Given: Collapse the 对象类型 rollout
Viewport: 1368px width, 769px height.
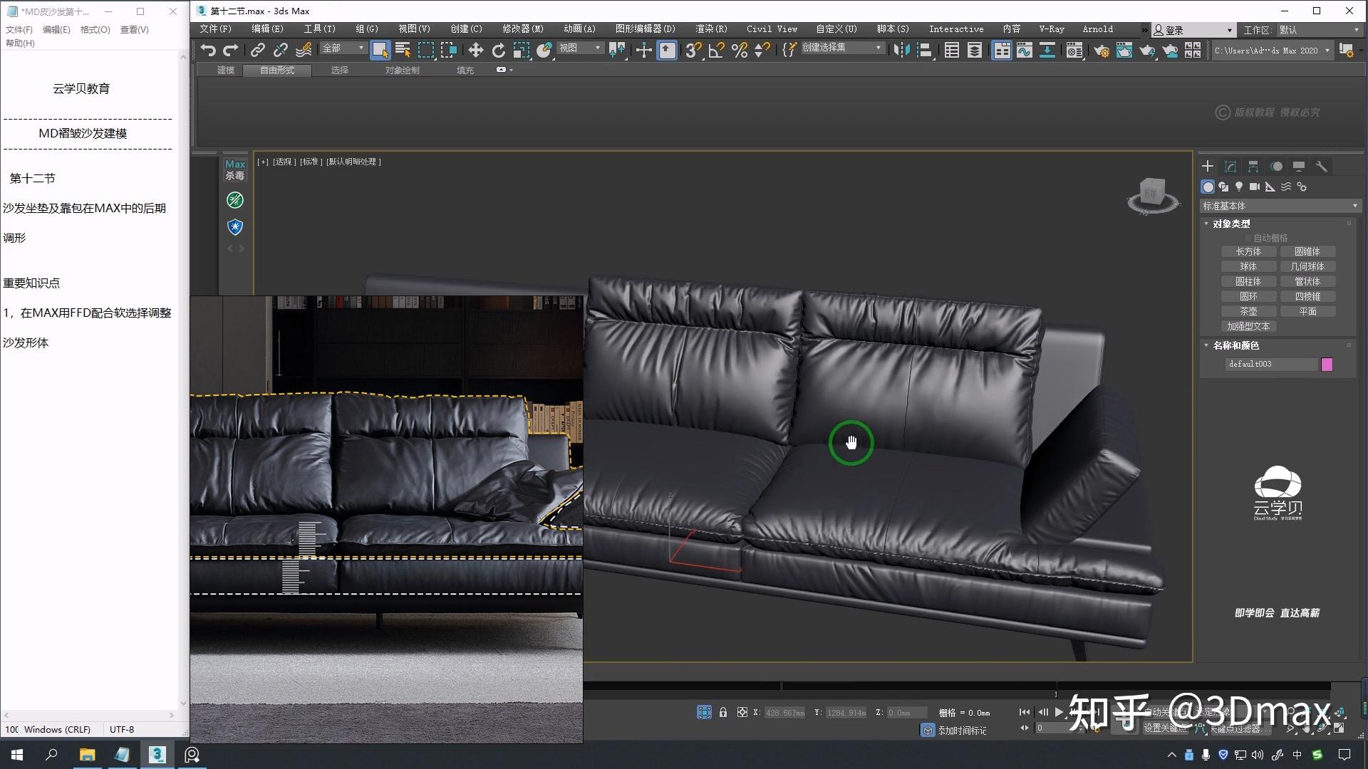Looking at the screenshot, I should tap(1230, 224).
